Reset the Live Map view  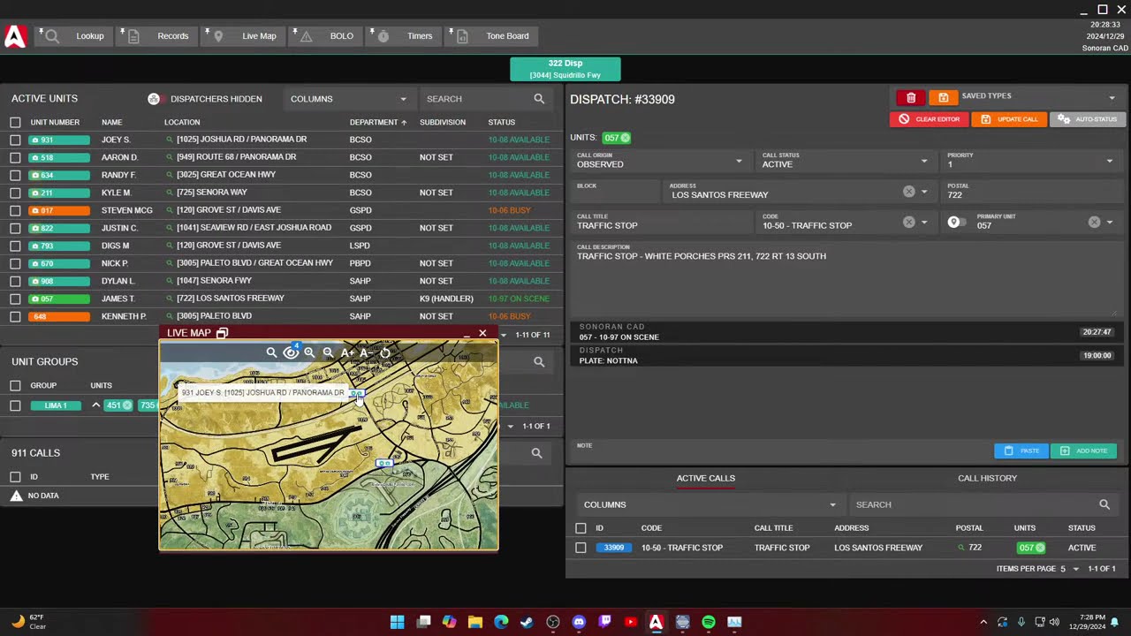tap(385, 352)
